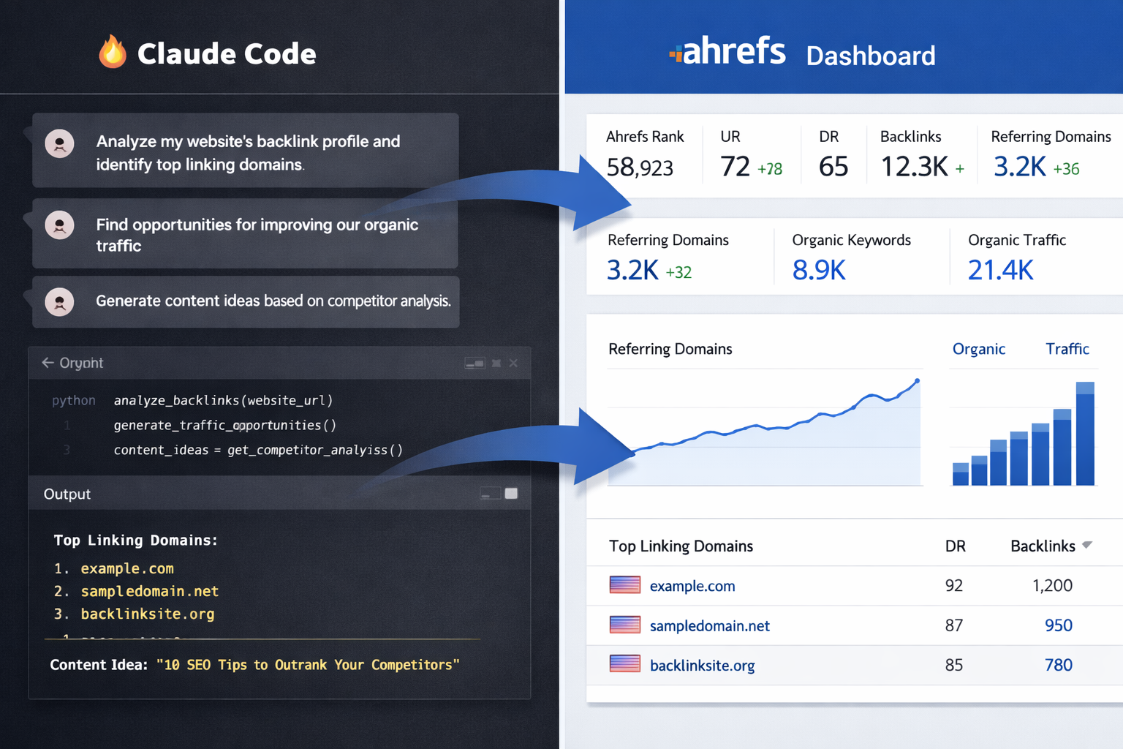Click DR 85 cell for backlinksite.org

tap(954, 664)
